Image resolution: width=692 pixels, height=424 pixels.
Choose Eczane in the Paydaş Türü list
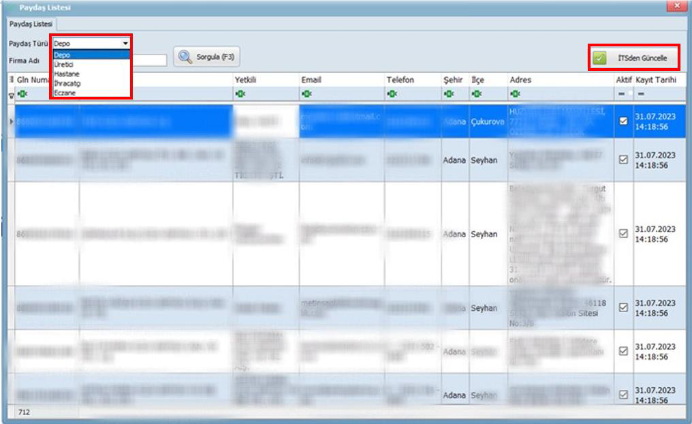[x=65, y=93]
